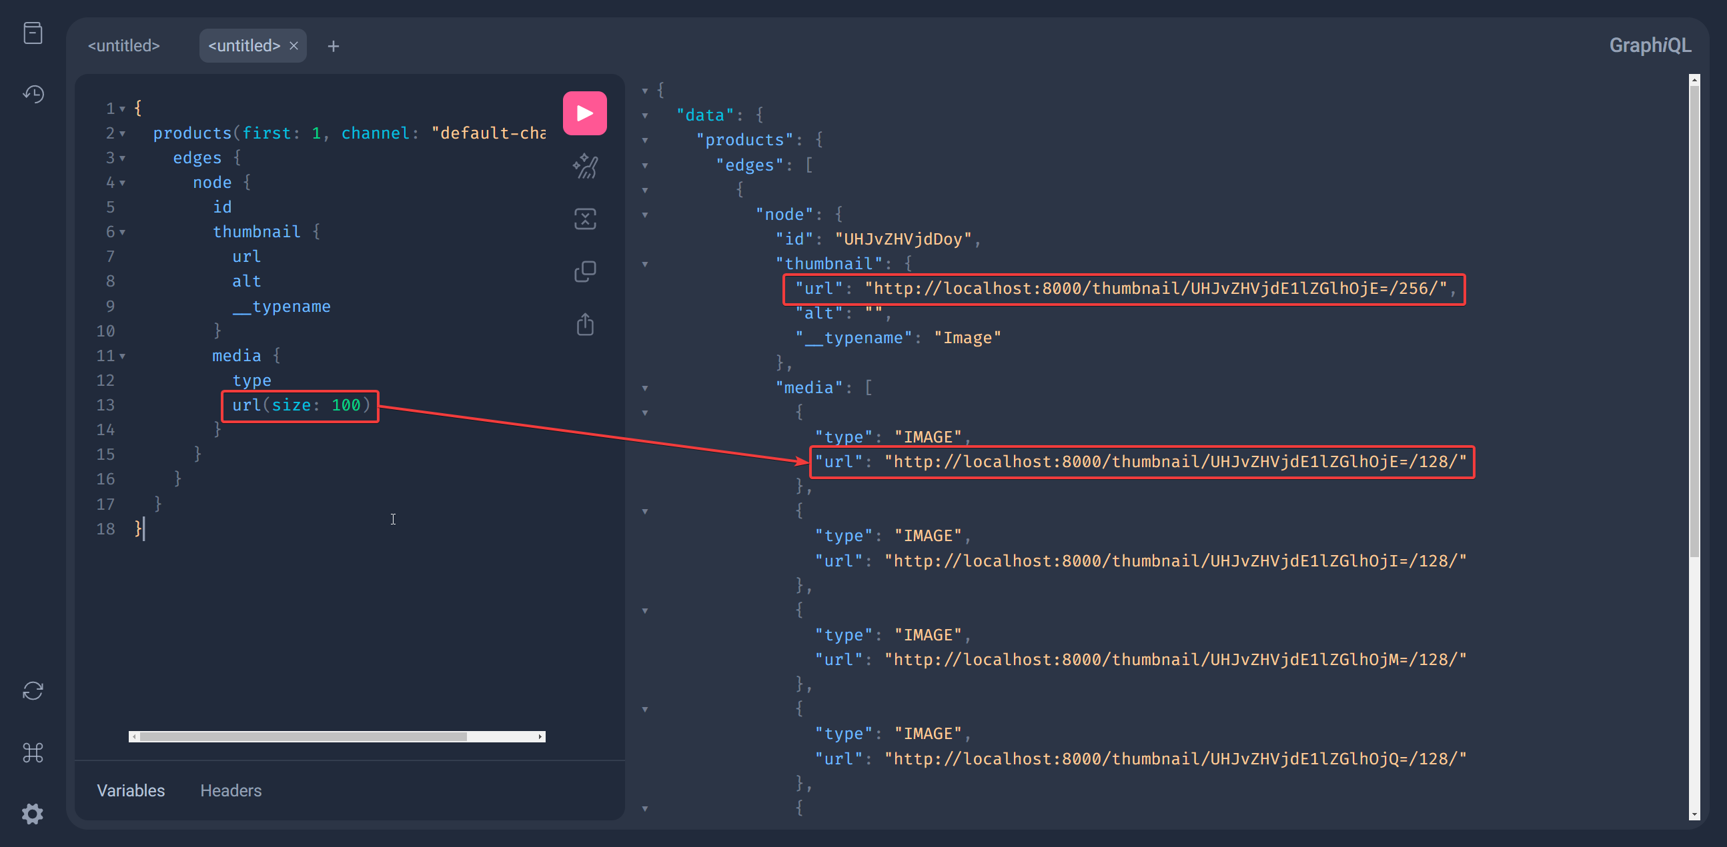Click the share query icon
The height and width of the screenshot is (847, 1727).
click(x=584, y=325)
